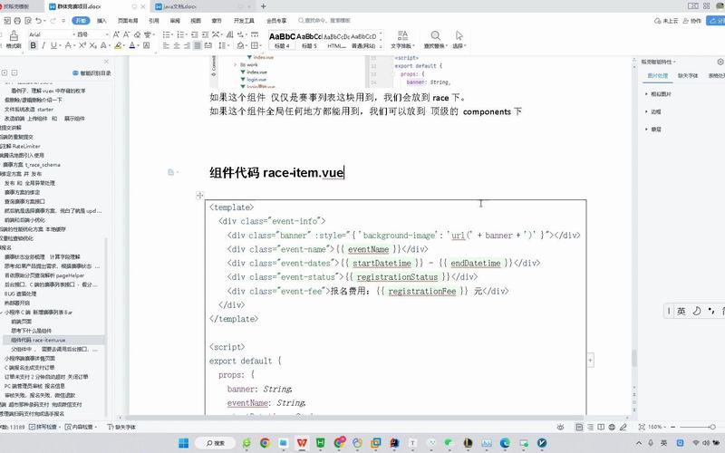
Task: Open the 开发工具 ribbon tab
Action: tap(244, 20)
